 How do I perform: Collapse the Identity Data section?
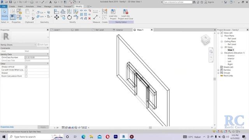pos(48,54)
